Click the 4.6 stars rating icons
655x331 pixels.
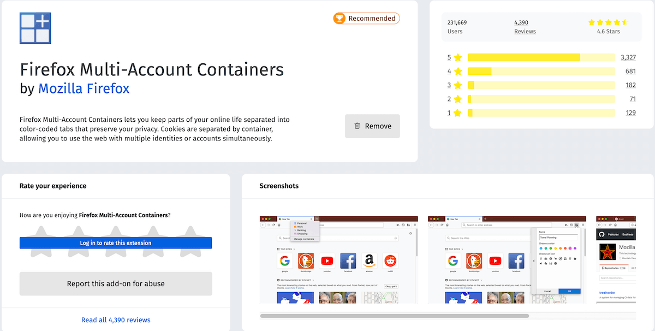point(608,22)
